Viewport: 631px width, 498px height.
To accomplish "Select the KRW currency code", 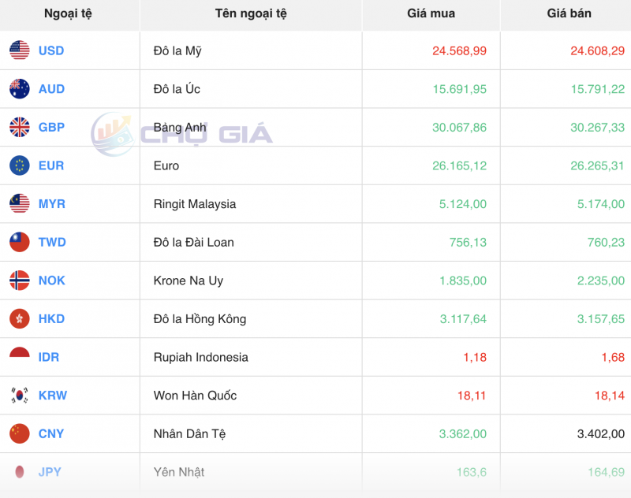I will pos(53,395).
